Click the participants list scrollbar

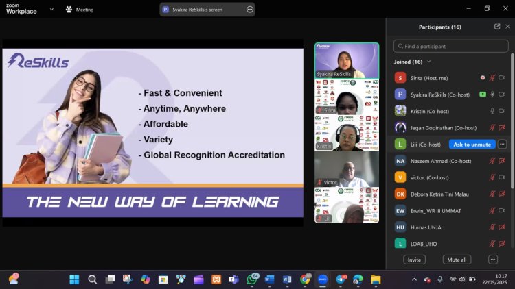click(x=512, y=121)
